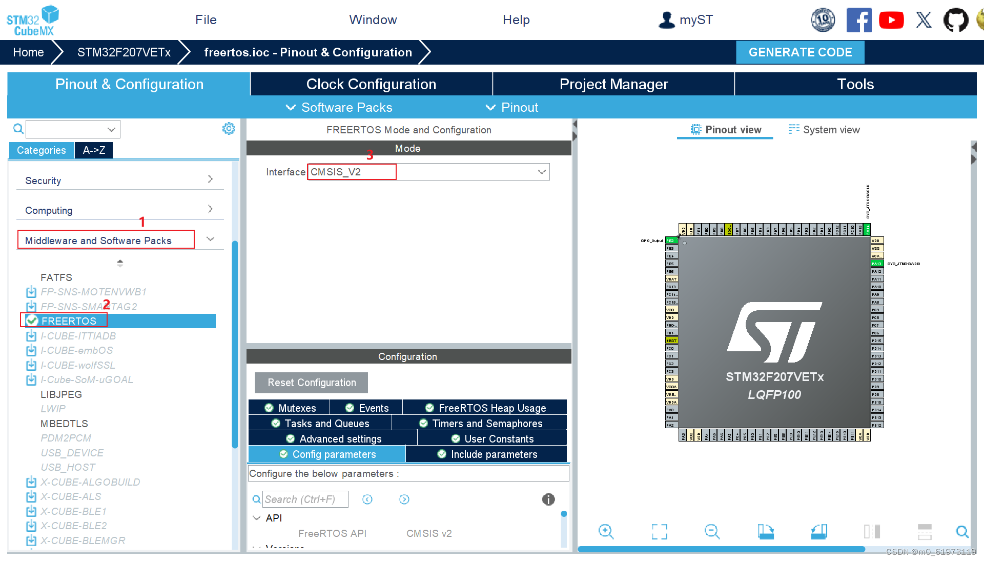Zoom in on the pinout view
Screen dimensions: 984x561
pyautogui.click(x=606, y=532)
